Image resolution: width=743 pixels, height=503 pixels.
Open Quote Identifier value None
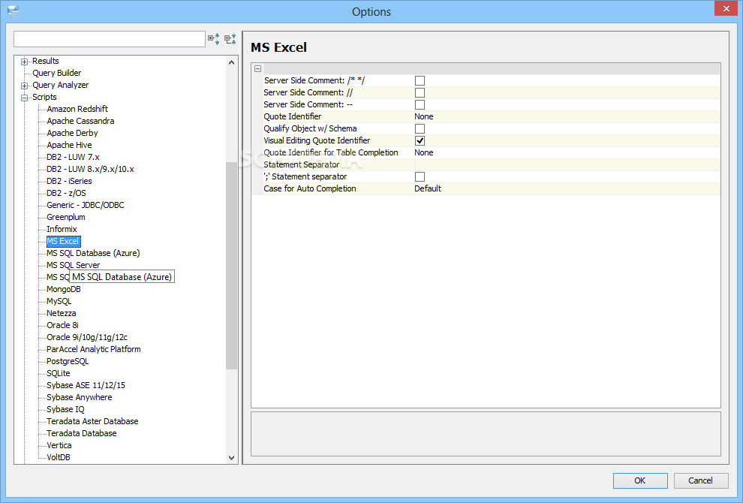(567, 116)
